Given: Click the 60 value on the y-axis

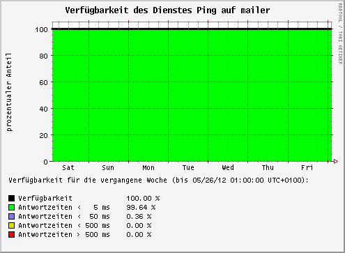Looking at the screenshot, I should (x=43, y=82).
